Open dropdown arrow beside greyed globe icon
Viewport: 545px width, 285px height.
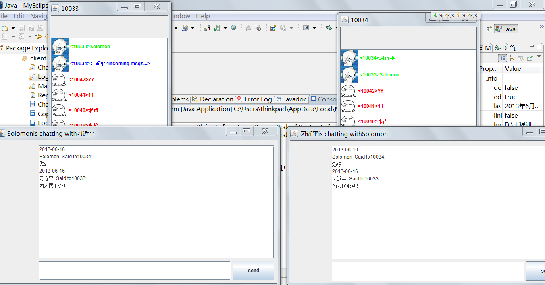[291, 28]
